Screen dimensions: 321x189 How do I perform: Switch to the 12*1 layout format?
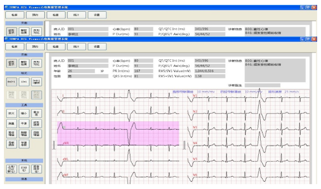point(24,82)
